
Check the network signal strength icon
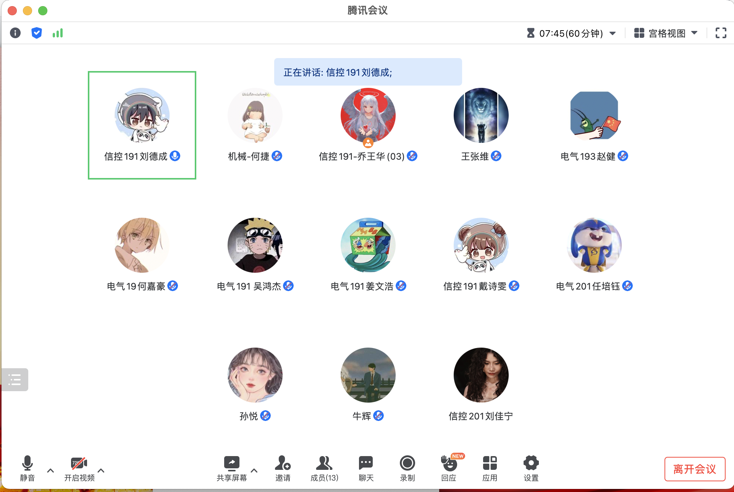tap(58, 33)
